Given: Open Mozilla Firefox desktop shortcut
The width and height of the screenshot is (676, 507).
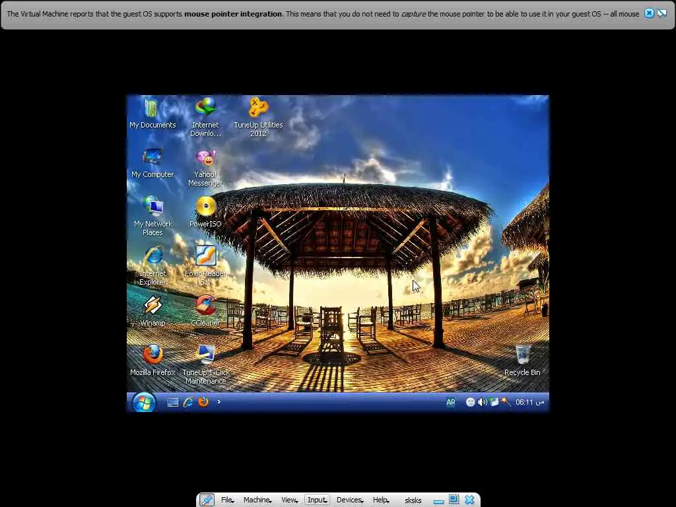Looking at the screenshot, I should pos(152,360).
